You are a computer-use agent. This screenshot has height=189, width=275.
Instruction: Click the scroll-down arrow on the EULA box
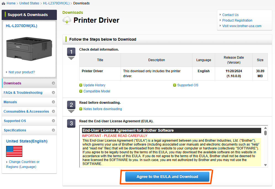(265, 165)
